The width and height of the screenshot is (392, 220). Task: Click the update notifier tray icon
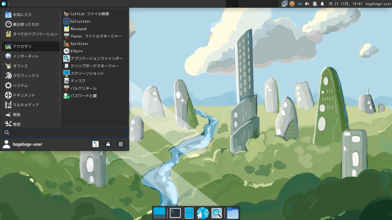(292, 4)
